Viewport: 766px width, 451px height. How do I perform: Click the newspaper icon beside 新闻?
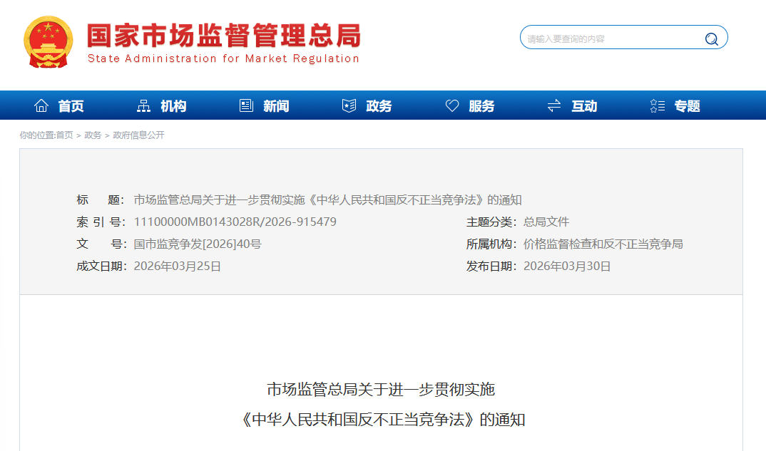(246, 105)
